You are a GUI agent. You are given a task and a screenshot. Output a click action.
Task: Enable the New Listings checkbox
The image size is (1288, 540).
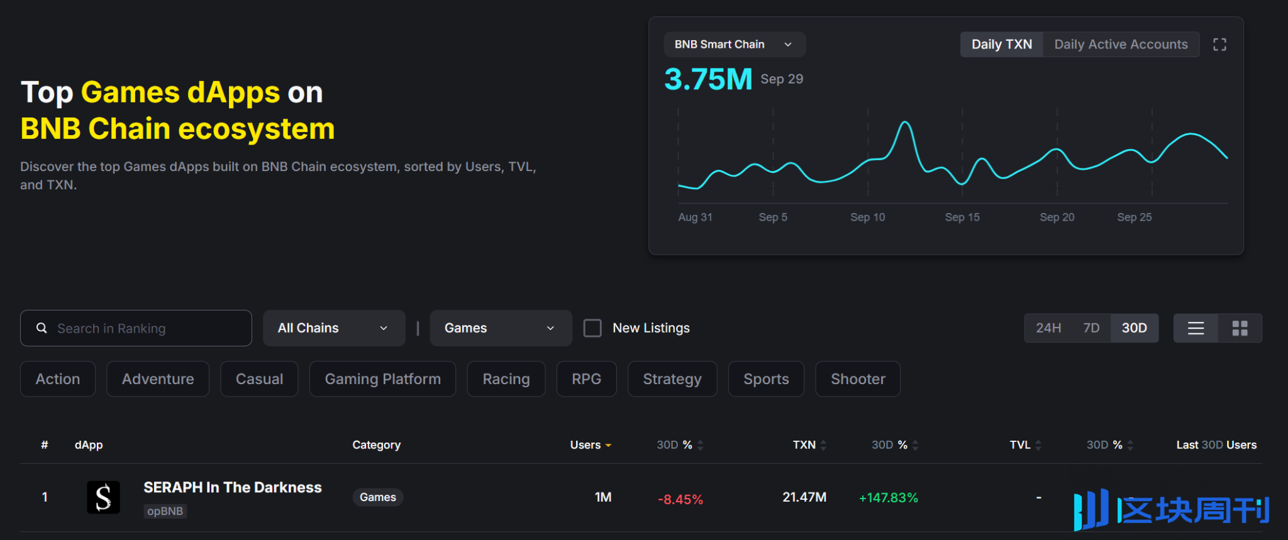click(592, 328)
